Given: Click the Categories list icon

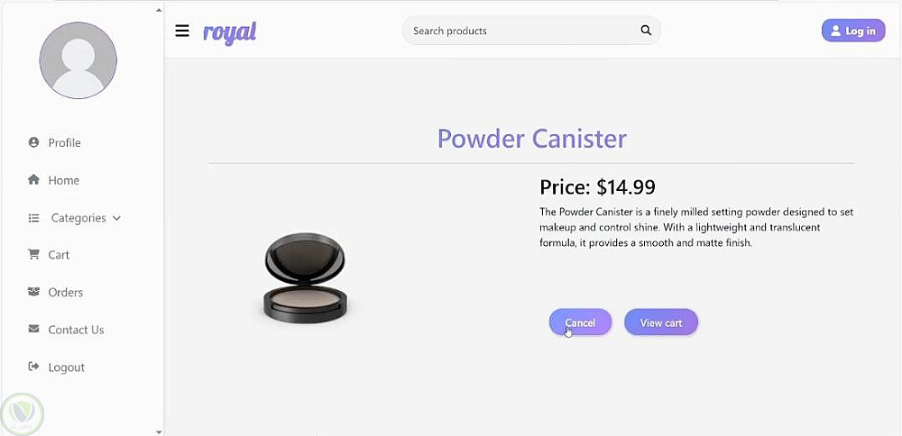Looking at the screenshot, I should 33,218.
